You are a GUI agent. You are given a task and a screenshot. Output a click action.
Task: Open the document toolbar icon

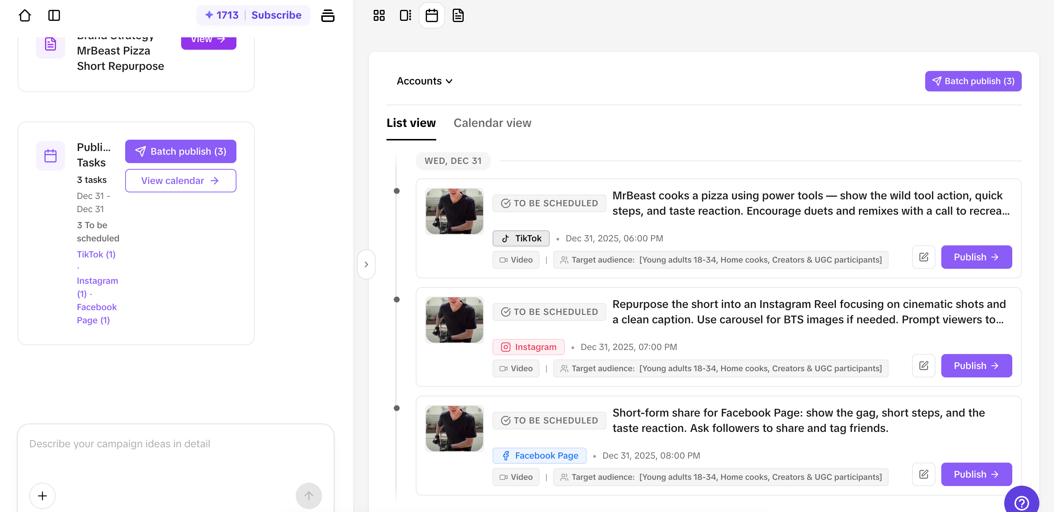point(458,15)
